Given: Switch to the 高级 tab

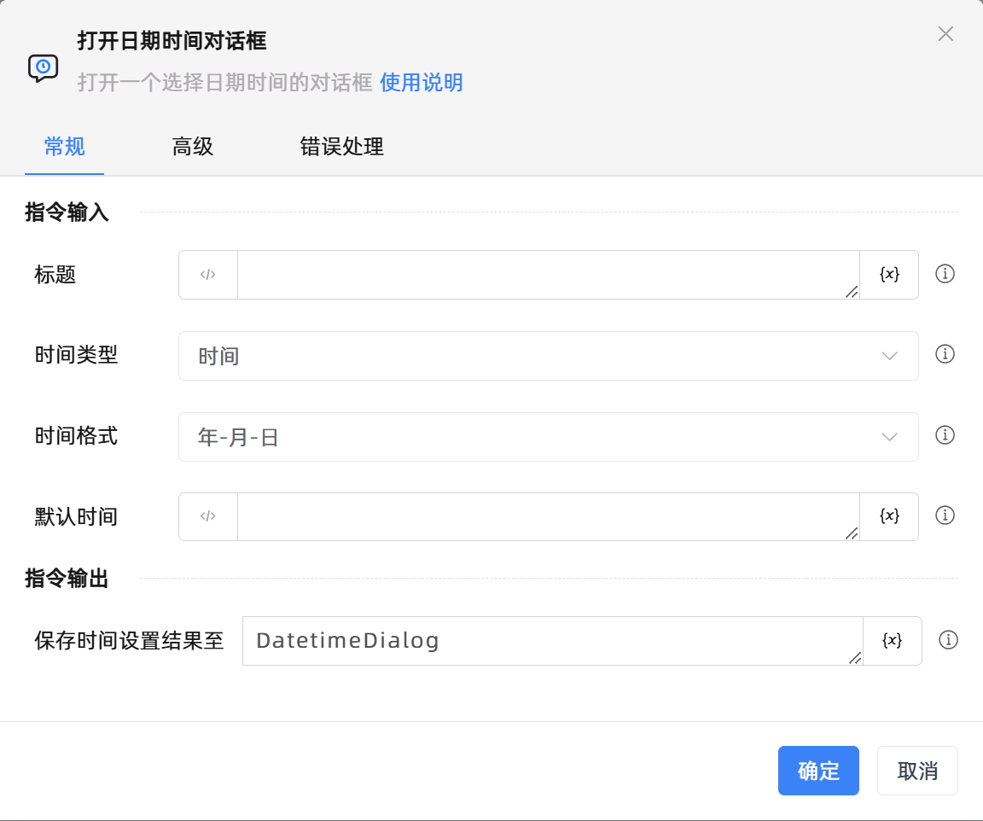Looking at the screenshot, I should click(193, 147).
